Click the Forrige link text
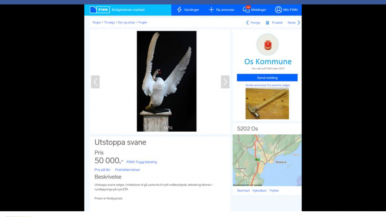The image size is (386, 217). (255, 23)
